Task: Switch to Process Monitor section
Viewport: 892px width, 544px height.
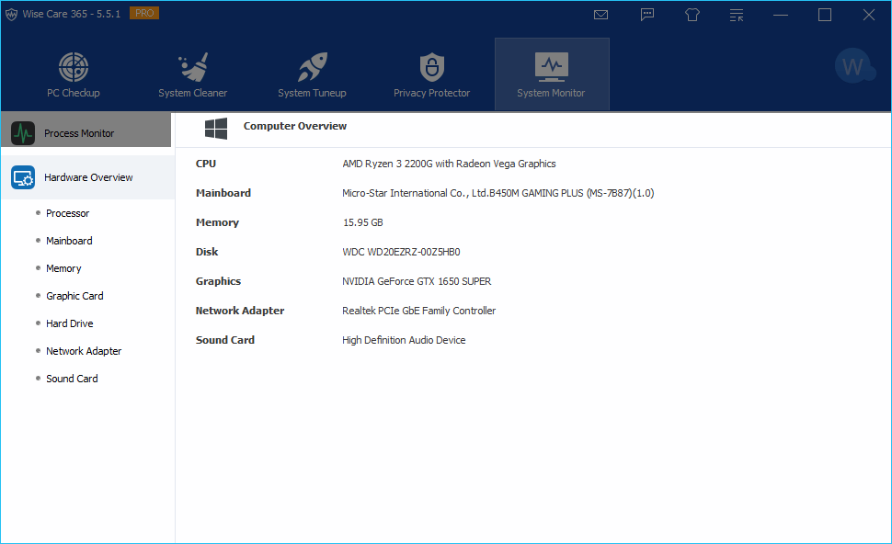Action: coord(86,130)
